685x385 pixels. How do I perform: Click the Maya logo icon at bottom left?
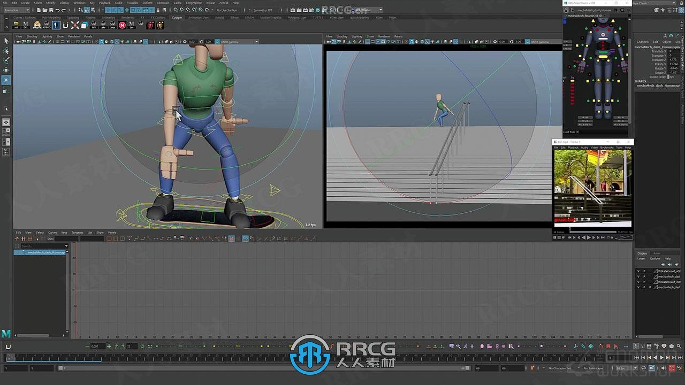(x=6, y=333)
